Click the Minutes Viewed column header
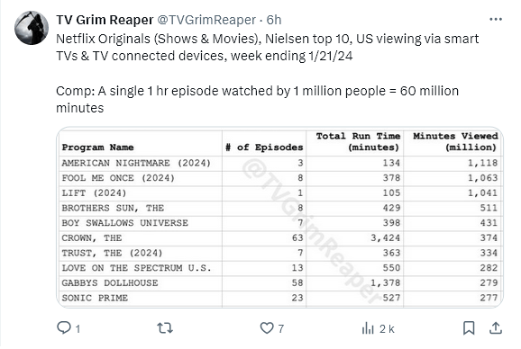 coord(454,141)
